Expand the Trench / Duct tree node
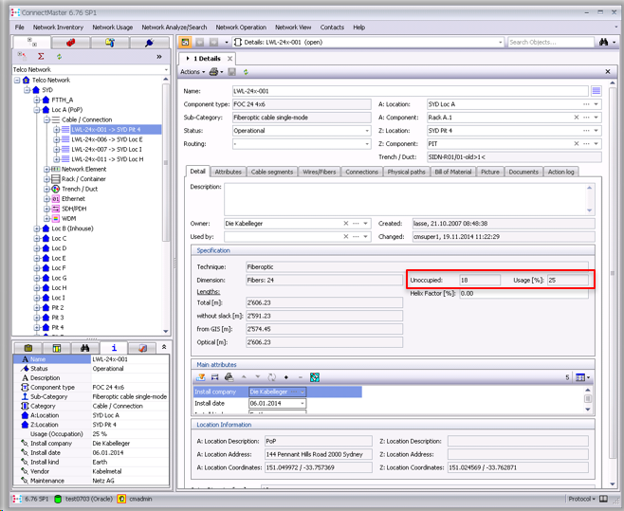This screenshot has height=511, width=624. [46, 189]
